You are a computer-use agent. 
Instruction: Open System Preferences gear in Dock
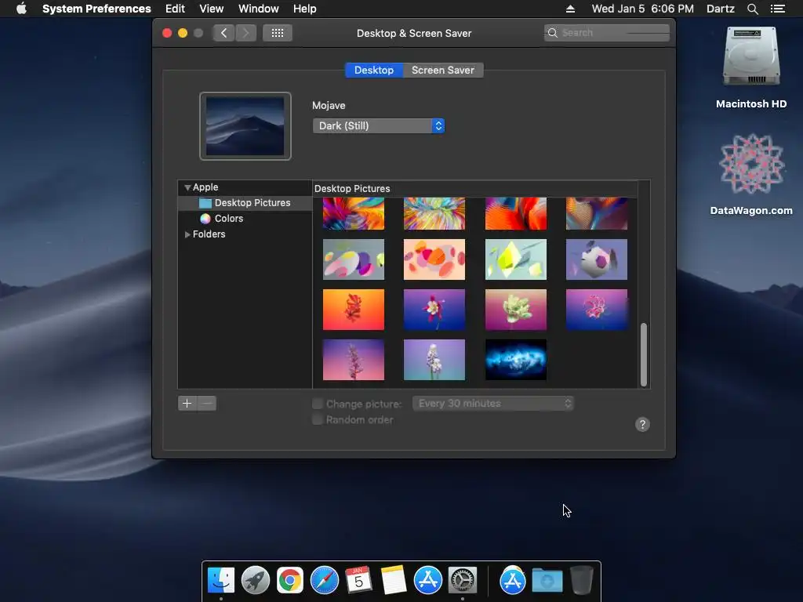pos(463,580)
